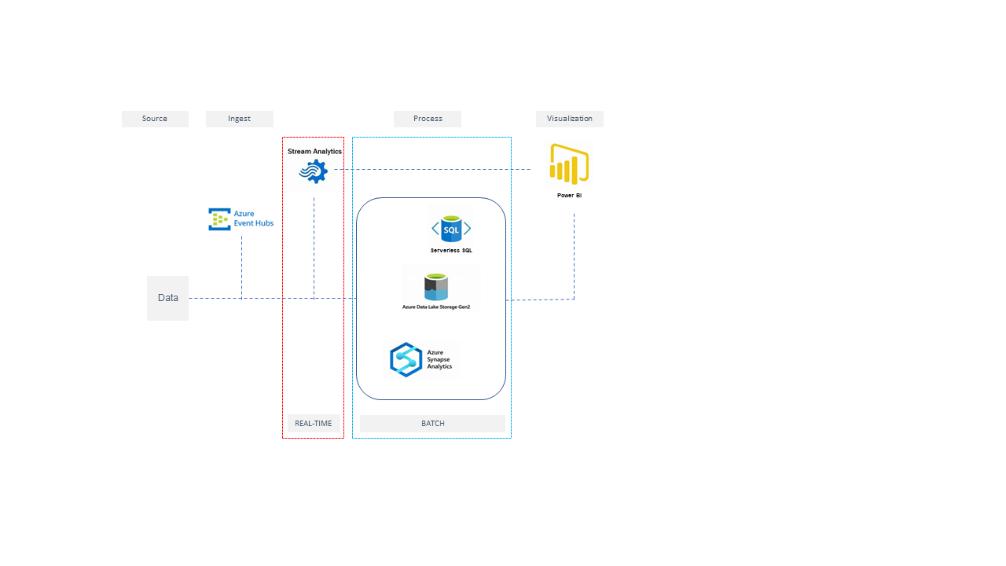Click the Azure Data Lake Storage Gen2 icon
Image resolution: width=1006 pixels, height=566 pixels.
point(436,287)
